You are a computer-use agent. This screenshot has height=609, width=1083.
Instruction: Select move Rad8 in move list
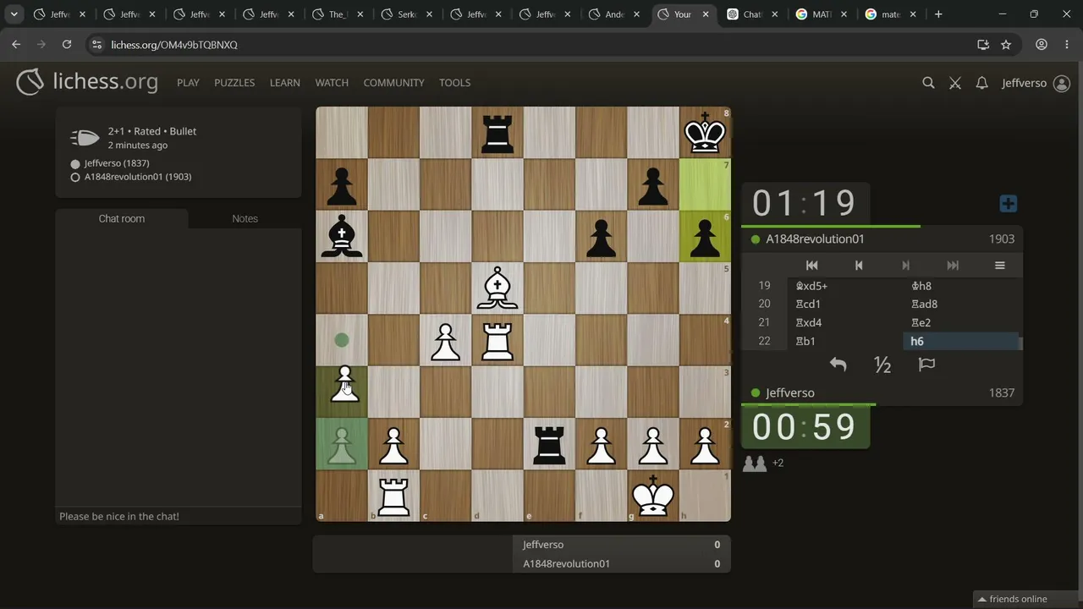961,304
